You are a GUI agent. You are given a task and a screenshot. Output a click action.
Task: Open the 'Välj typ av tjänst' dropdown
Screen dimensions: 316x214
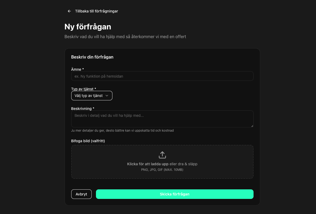[x=92, y=96]
